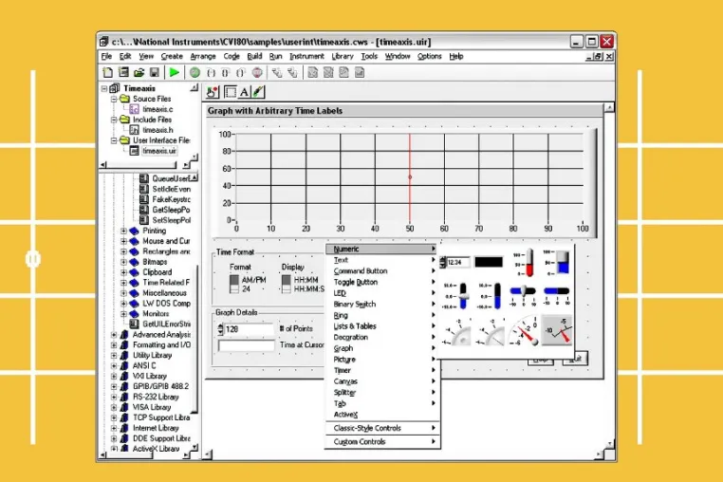Viewport: 723px width, 482px height.
Task: Collapse the Include Files folder
Action: coord(114,120)
